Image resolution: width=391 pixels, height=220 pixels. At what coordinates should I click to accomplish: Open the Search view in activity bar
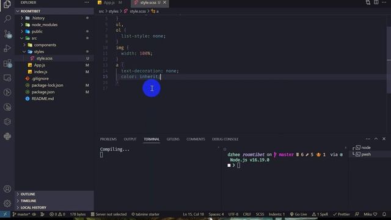[7, 19]
